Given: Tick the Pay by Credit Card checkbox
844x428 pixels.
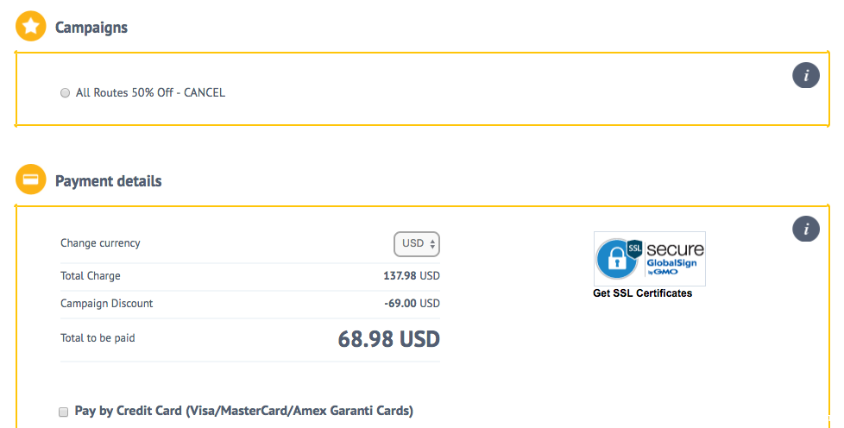Looking at the screenshot, I should 63,412.
